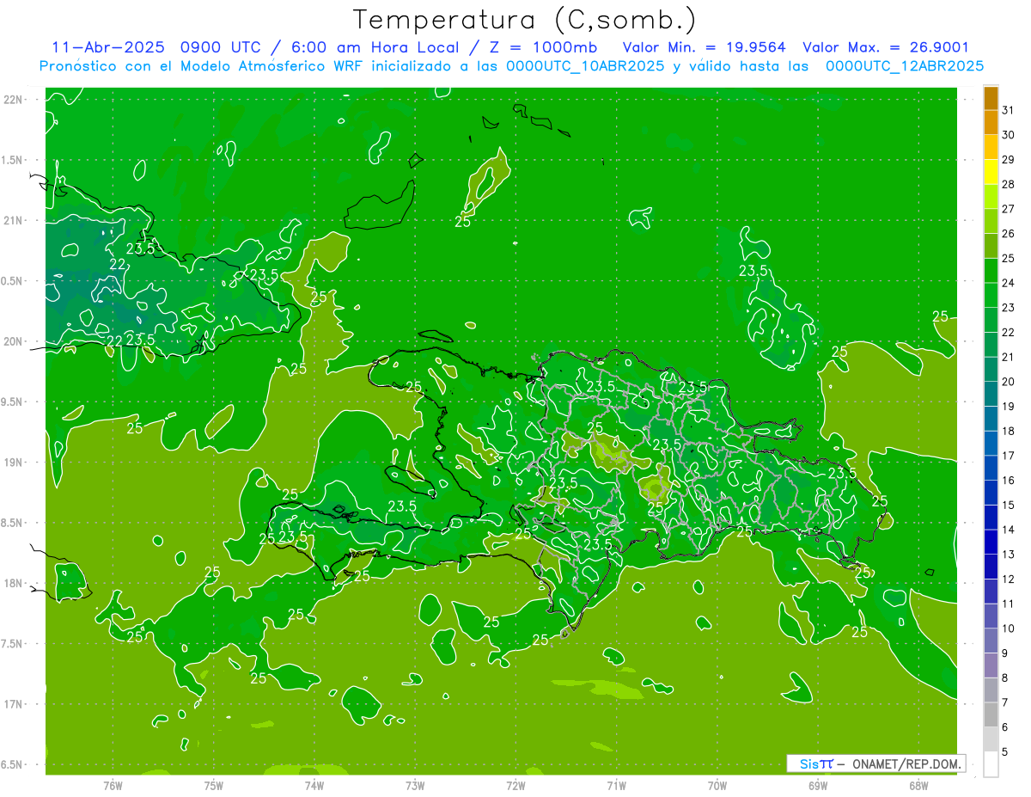Screen dimensions: 1031x797
Task: Click the "76W" longitude axis label
Action: click(x=113, y=785)
